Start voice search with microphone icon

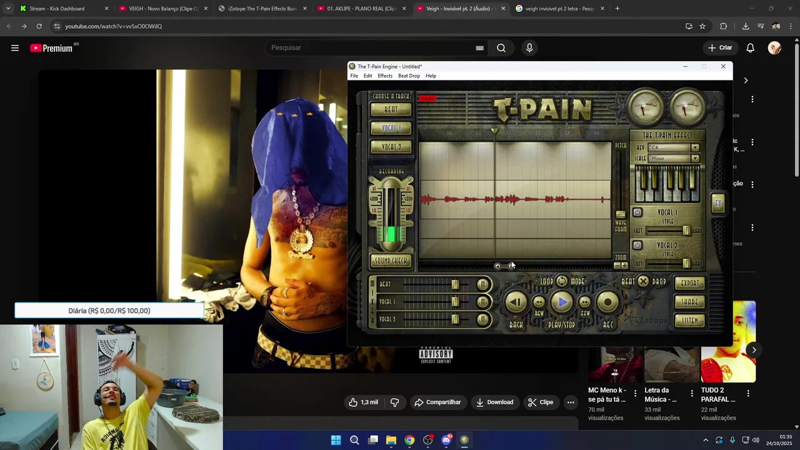[529, 48]
